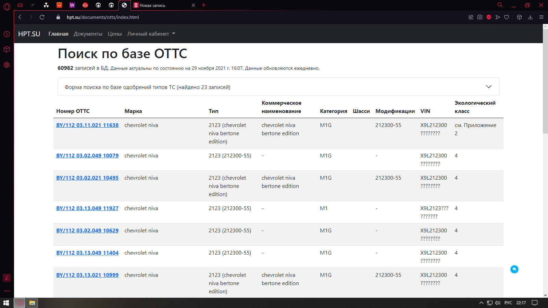Image resolution: width=548 pixels, height=308 pixels.
Task: Show hidden system tray icons
Action: point(481,303)
